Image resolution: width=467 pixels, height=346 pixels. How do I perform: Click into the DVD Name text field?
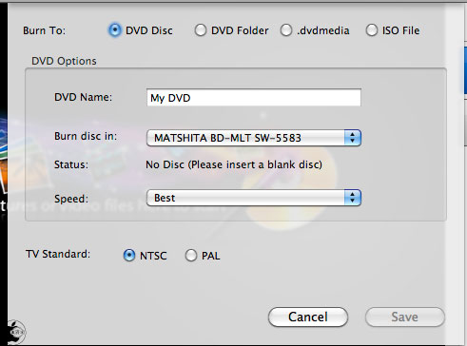click(x=254, y=98)
